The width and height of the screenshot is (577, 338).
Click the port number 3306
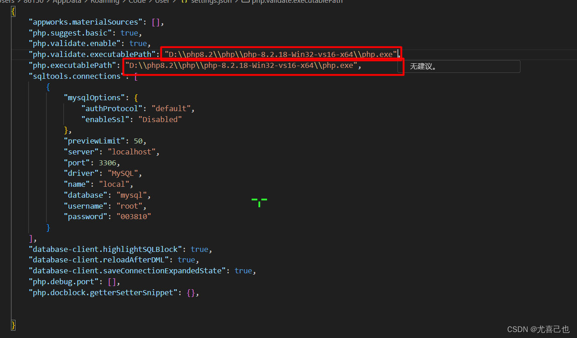click(107, 163)
